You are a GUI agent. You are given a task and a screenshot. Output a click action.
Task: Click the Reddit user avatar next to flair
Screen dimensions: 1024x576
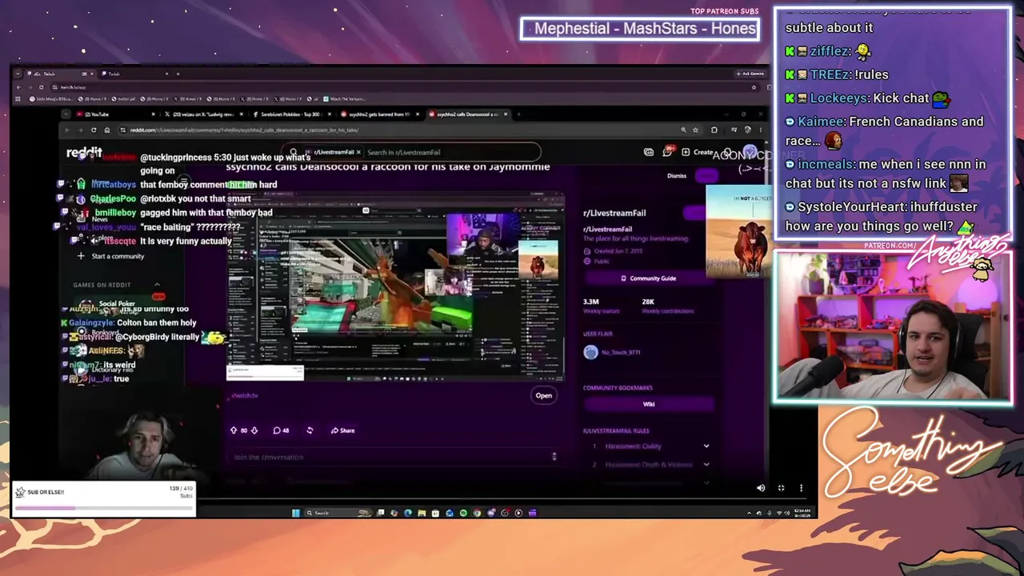(590, 352)
